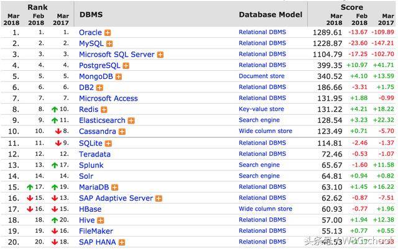Open Document store model link for MongoDB

(261, 76)
